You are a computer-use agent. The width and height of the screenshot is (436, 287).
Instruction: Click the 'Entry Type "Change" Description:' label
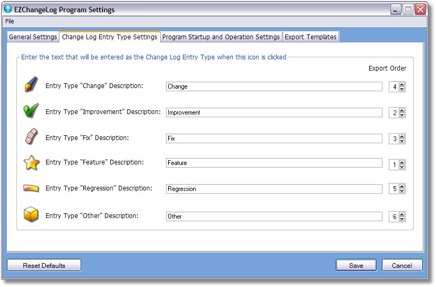(x=94, y=85)
